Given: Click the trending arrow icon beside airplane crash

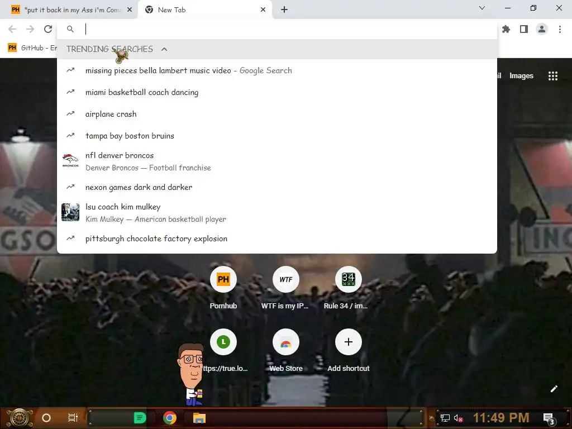Looking at the screenshot, I should (70, 114).
